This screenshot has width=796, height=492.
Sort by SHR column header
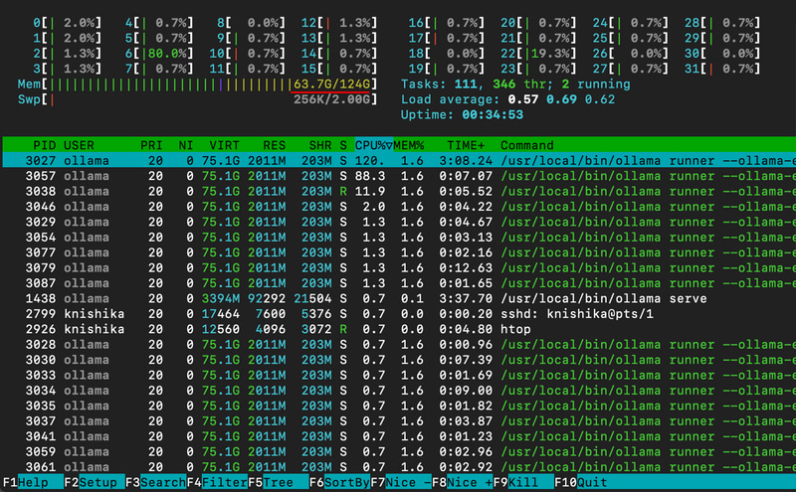pos(320,145)
